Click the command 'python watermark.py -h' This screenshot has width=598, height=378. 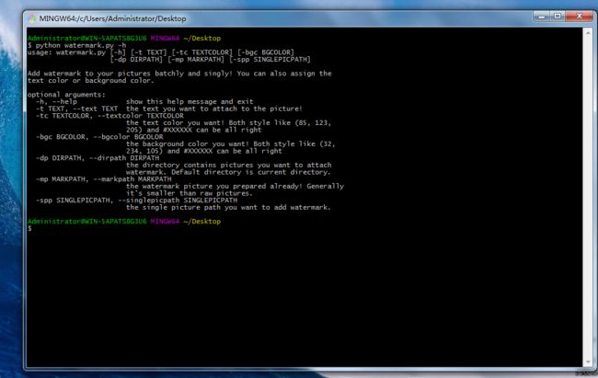point(81,45)
